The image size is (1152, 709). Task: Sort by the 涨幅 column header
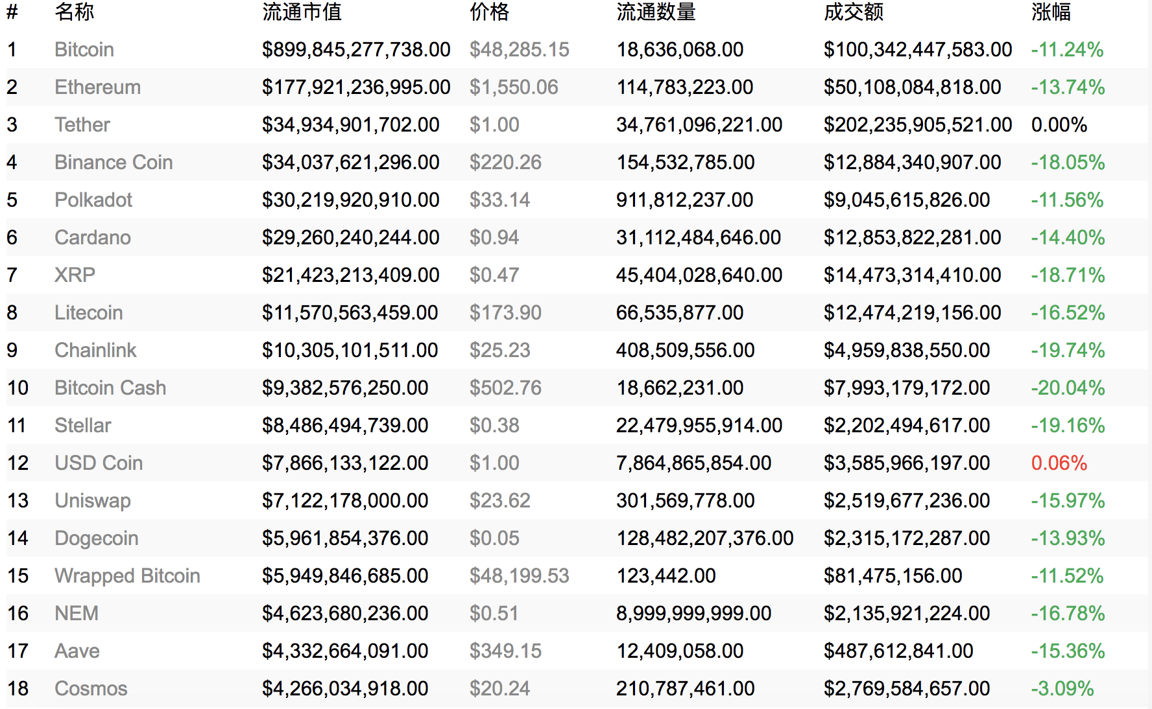[1051, 12]
